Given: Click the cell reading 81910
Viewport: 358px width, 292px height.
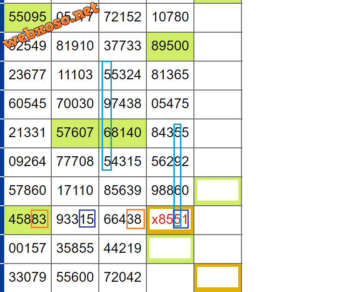Looking at the screenshot, I should [x=75, y=47].
